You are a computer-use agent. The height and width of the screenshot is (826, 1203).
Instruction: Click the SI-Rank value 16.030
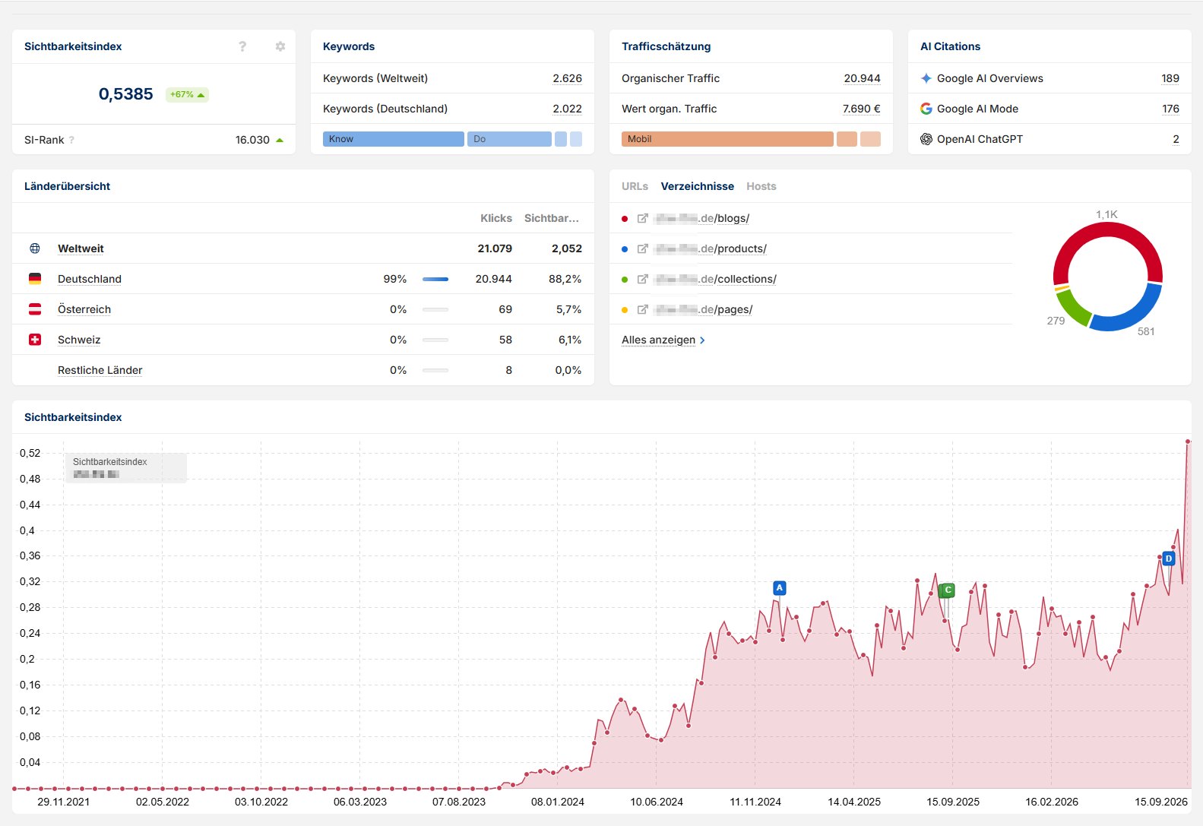coord(252,140)
